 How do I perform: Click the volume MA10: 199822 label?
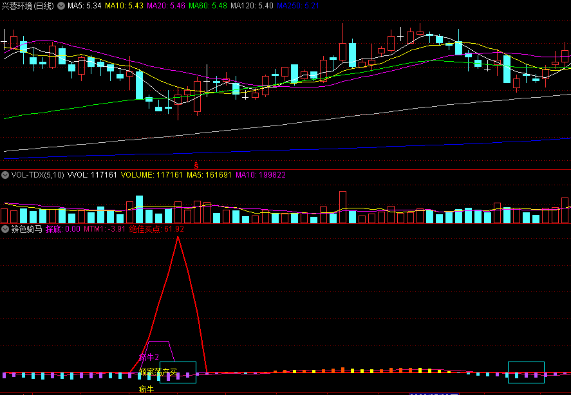261,175
